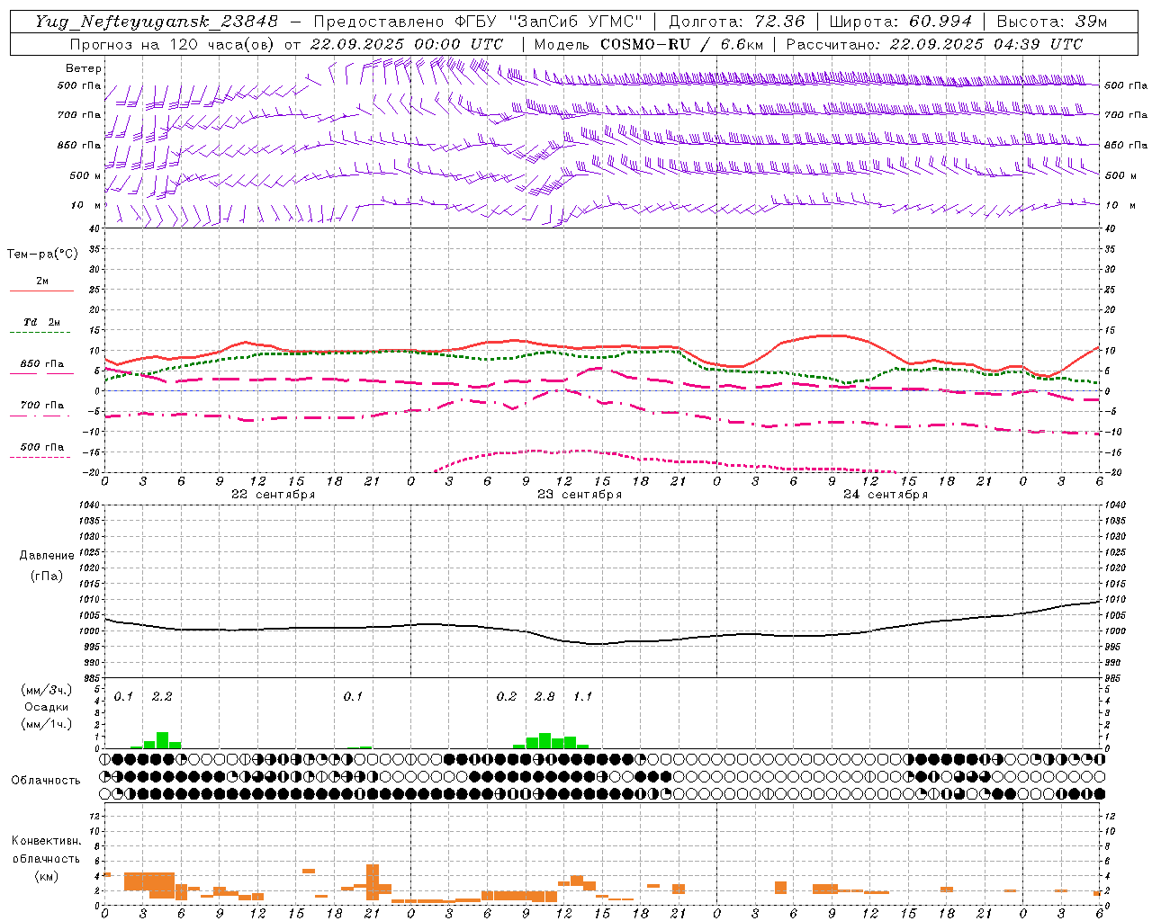Click the 2.2 precipitation amount
Screen dimensions: 1152x921
162,697
